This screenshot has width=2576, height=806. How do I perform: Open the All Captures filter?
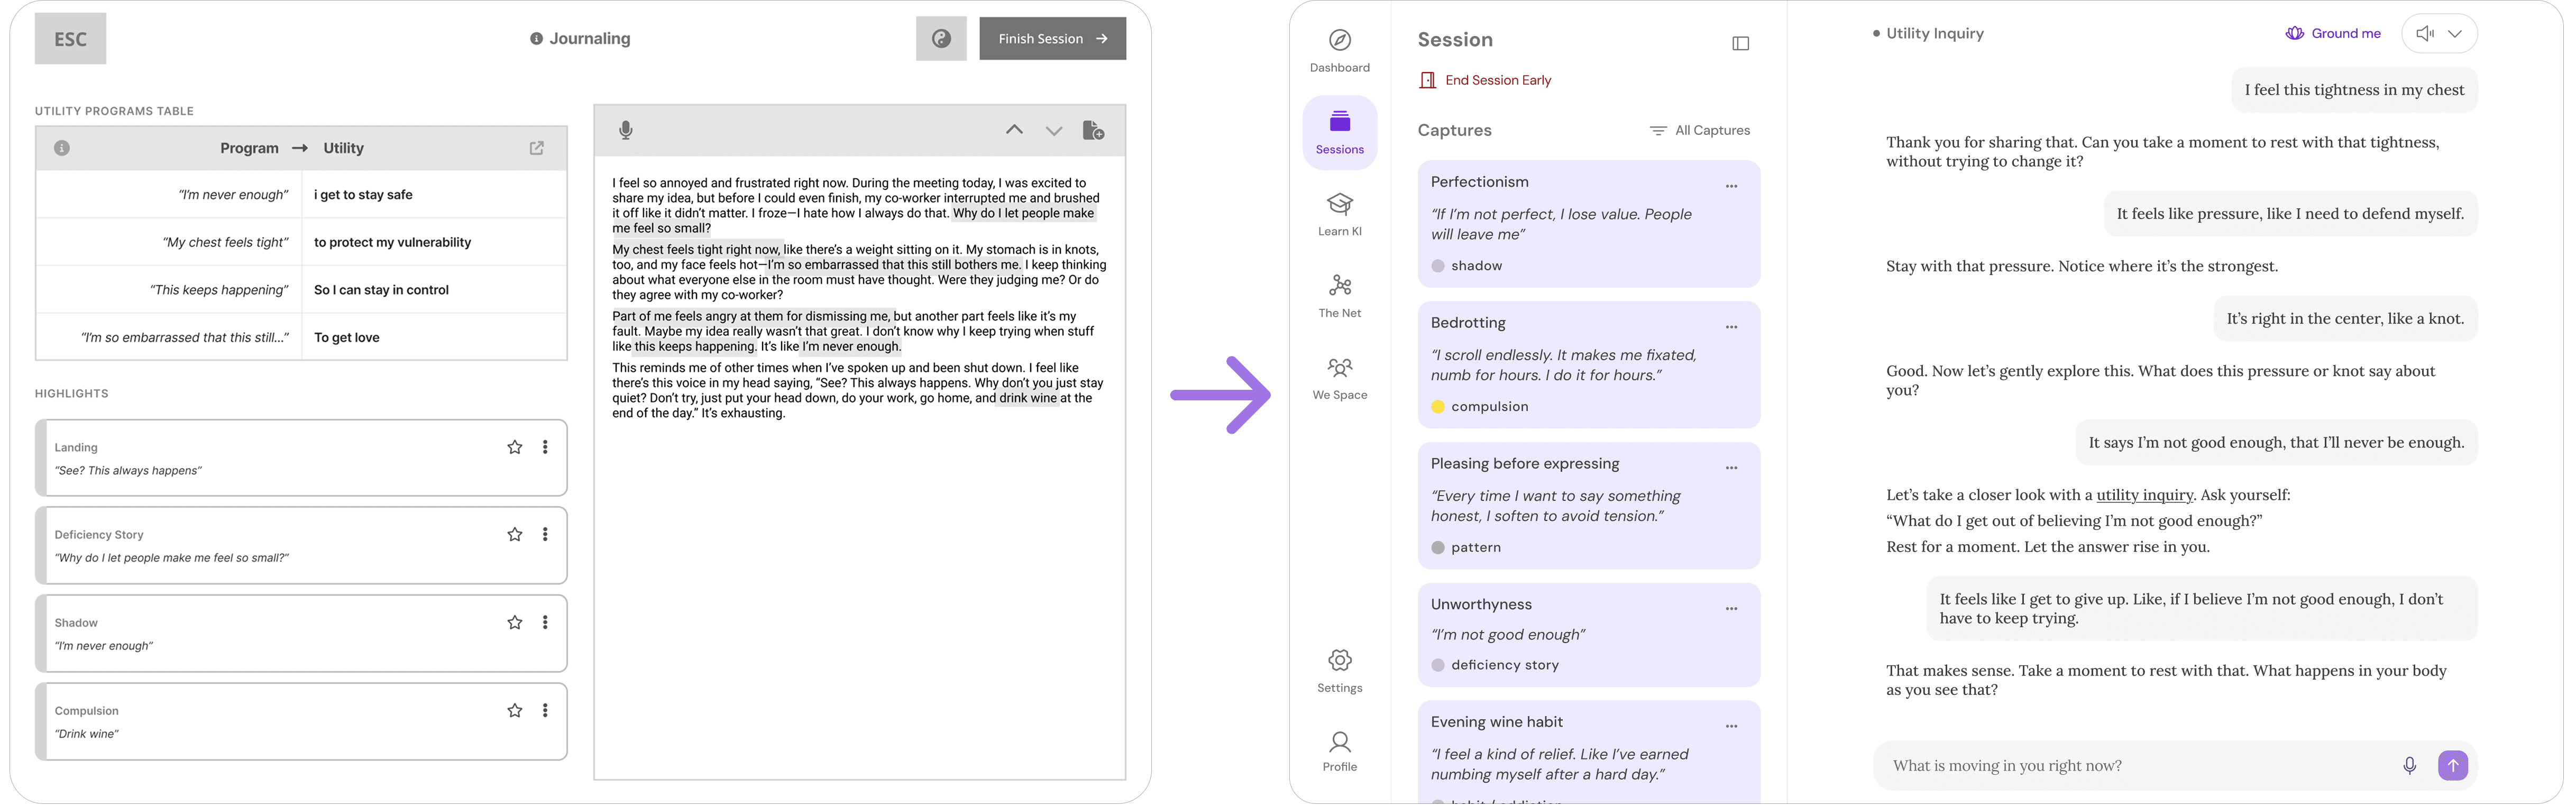(1699, 131)
